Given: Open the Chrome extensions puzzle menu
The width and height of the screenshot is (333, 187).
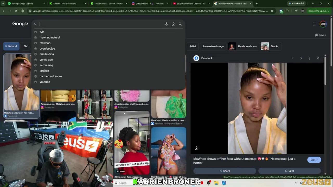Looking at the screenshot, I should click(287, 11).
